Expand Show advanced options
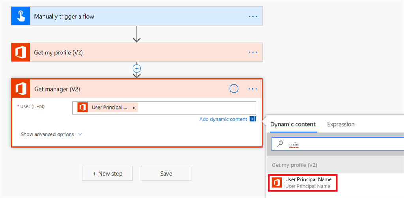 52,134
